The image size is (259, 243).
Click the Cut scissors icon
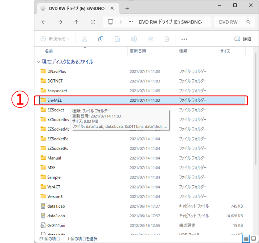[x=84, y=39]
